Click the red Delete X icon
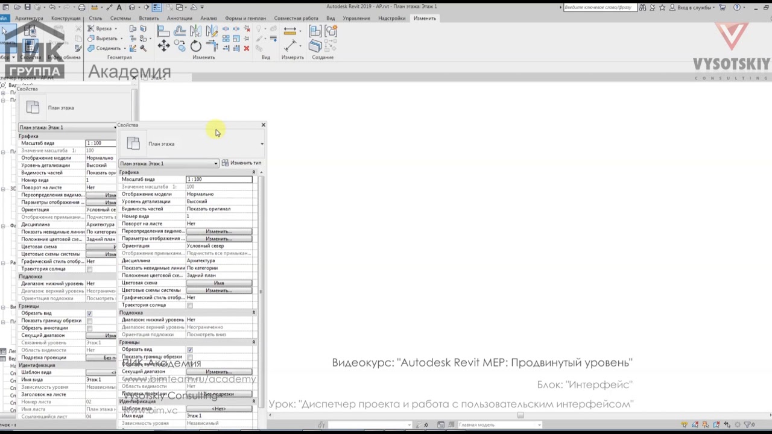772x434 pixels. (247, 48)
